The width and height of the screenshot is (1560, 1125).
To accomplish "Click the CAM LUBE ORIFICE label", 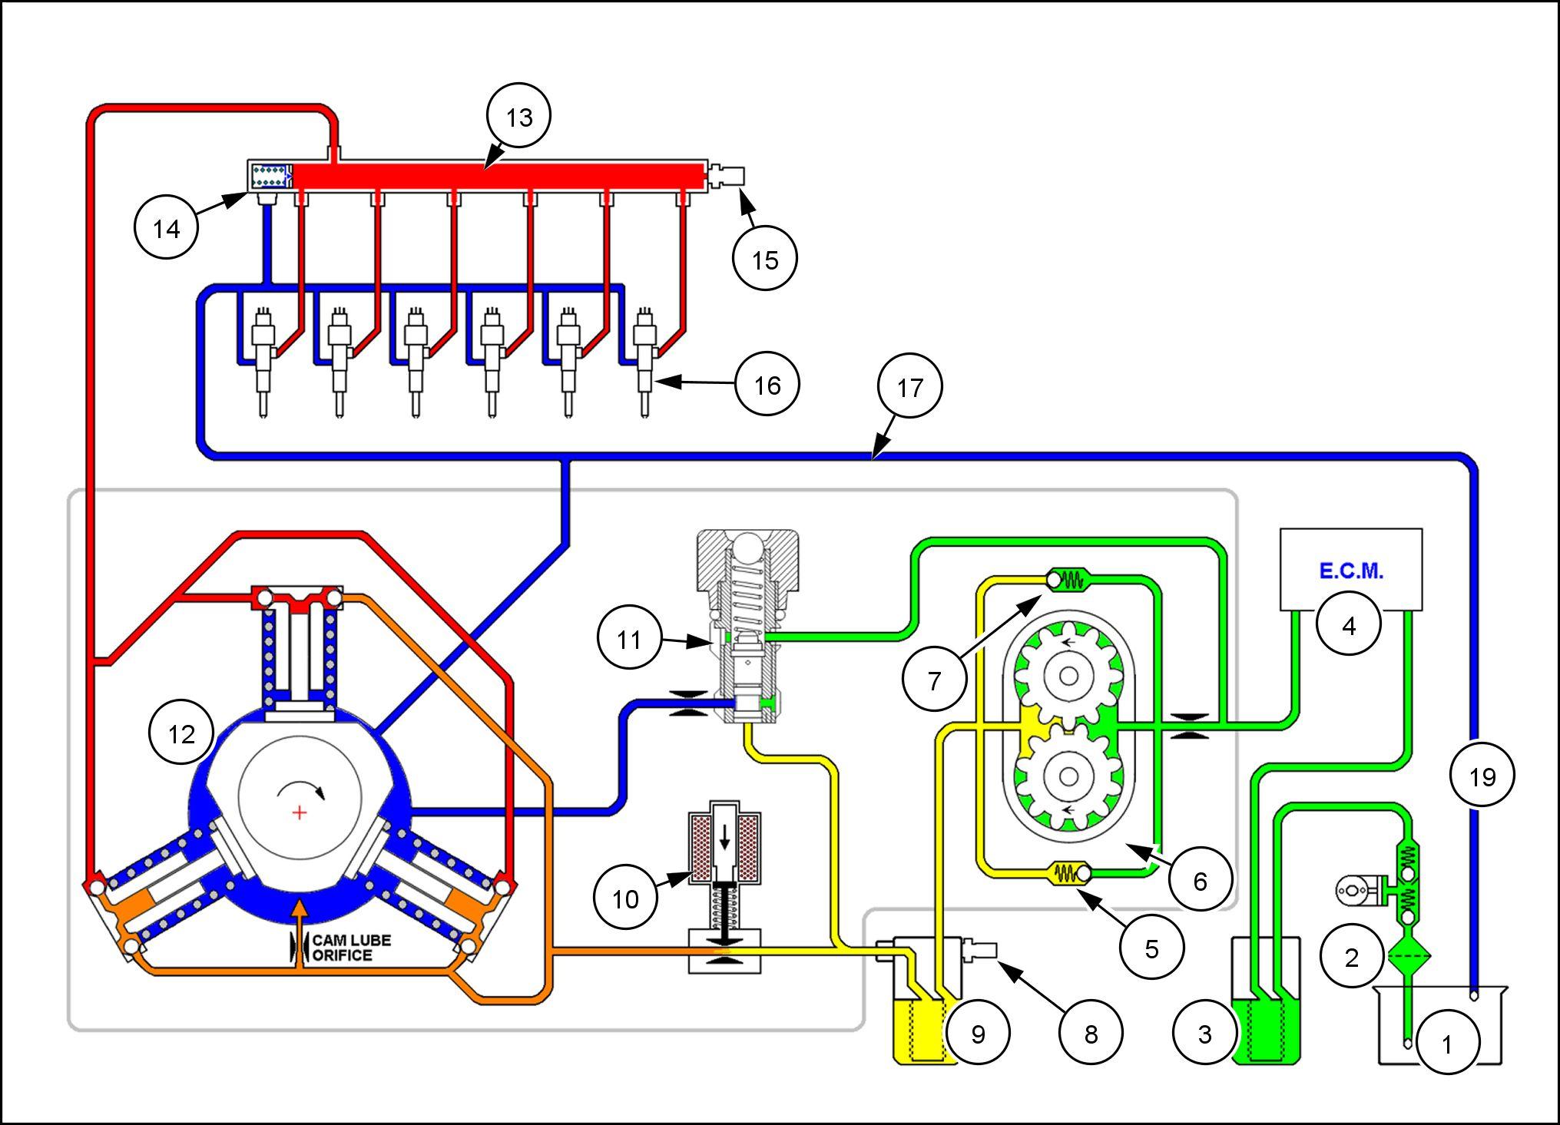I will pyautogui.click(x=351, y=948).
